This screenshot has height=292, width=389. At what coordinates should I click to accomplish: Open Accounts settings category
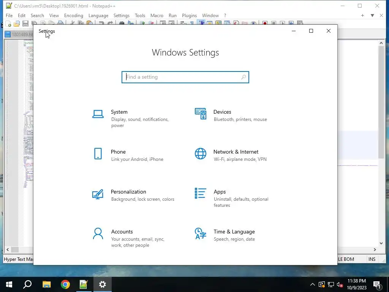129,238
